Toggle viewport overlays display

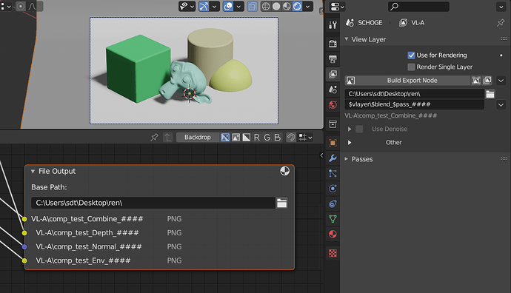228,6
